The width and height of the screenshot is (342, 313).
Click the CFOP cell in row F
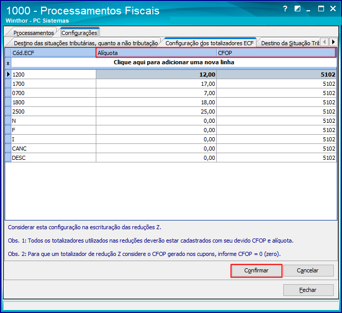tap(277, 130)
